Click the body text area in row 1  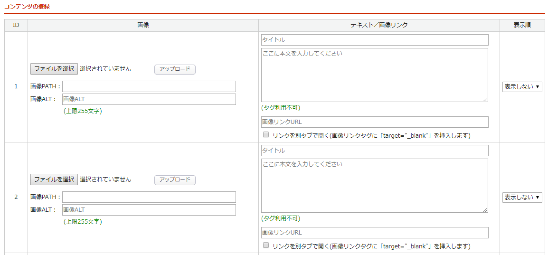point(374,75)
